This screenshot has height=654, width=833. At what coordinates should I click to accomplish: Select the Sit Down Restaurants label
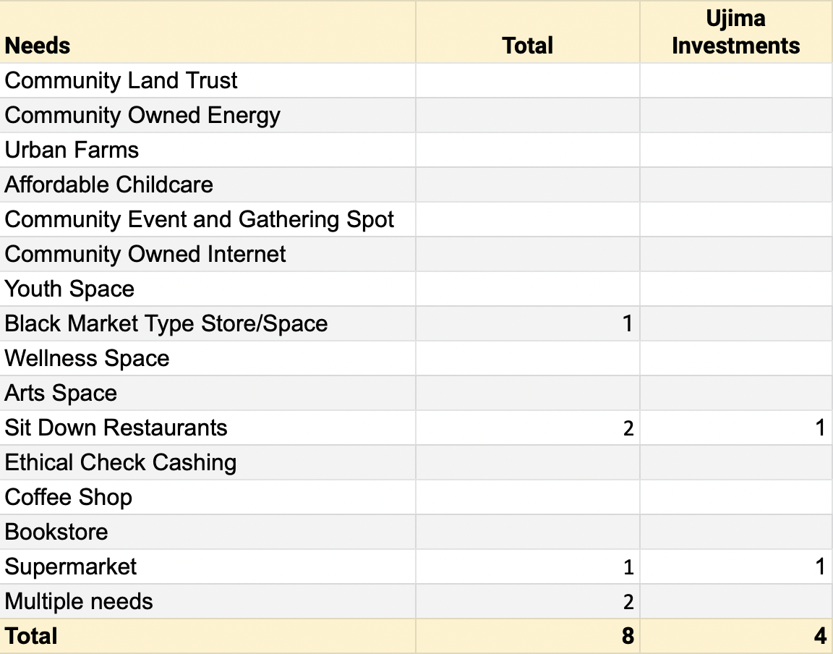[116, 428]
